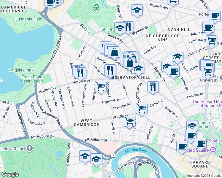Select the cafe marker near Arlington St
Viewport: 222px width, 178px height.
[208, 27]
